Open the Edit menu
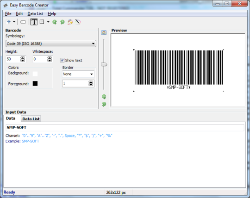 click(19, 14)
